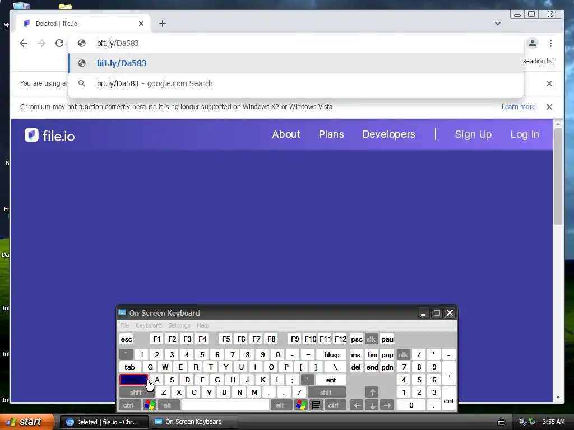Toggle the left shft key
This screenshot has height=430, width=574.
click(136, 392)
